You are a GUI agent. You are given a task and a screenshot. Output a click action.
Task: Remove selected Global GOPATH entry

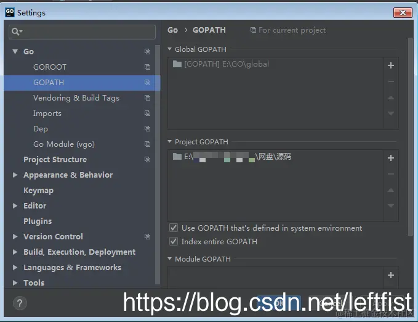[391, 81]
